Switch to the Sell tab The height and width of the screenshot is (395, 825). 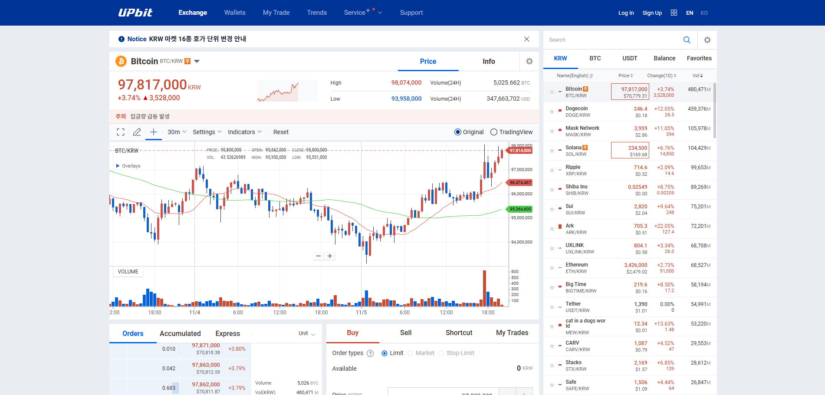tap(406, 333)
